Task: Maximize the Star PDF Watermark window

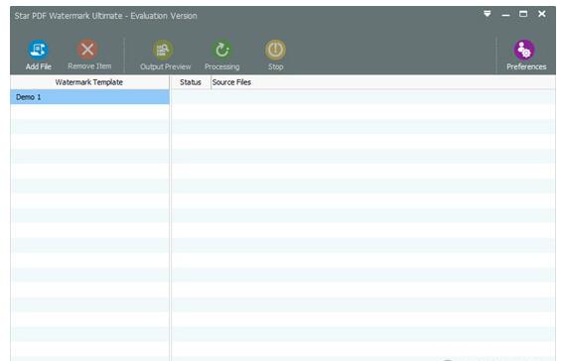Action: (523, 14)
